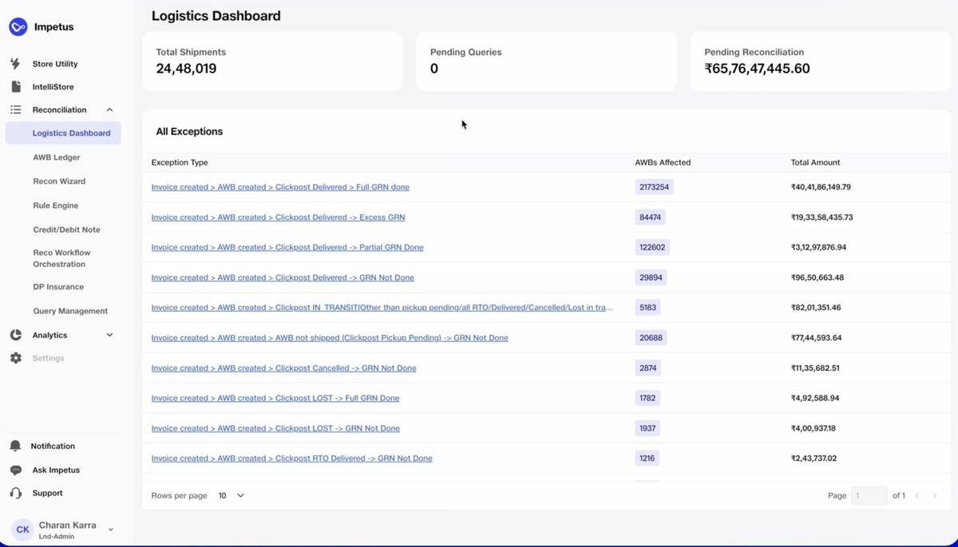Open the AWB not shipped exception link
Viewport: 958px width, 547px height.
(x=330, y=337)
